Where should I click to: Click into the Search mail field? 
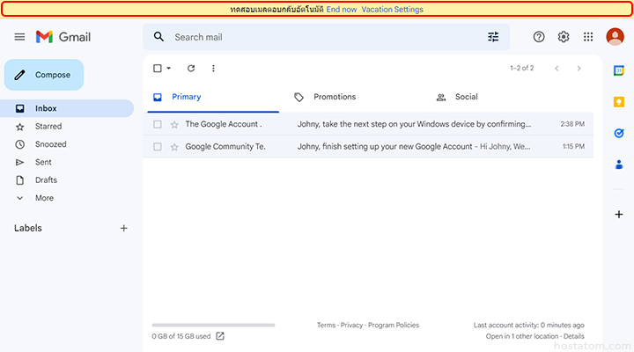point(317,37)
